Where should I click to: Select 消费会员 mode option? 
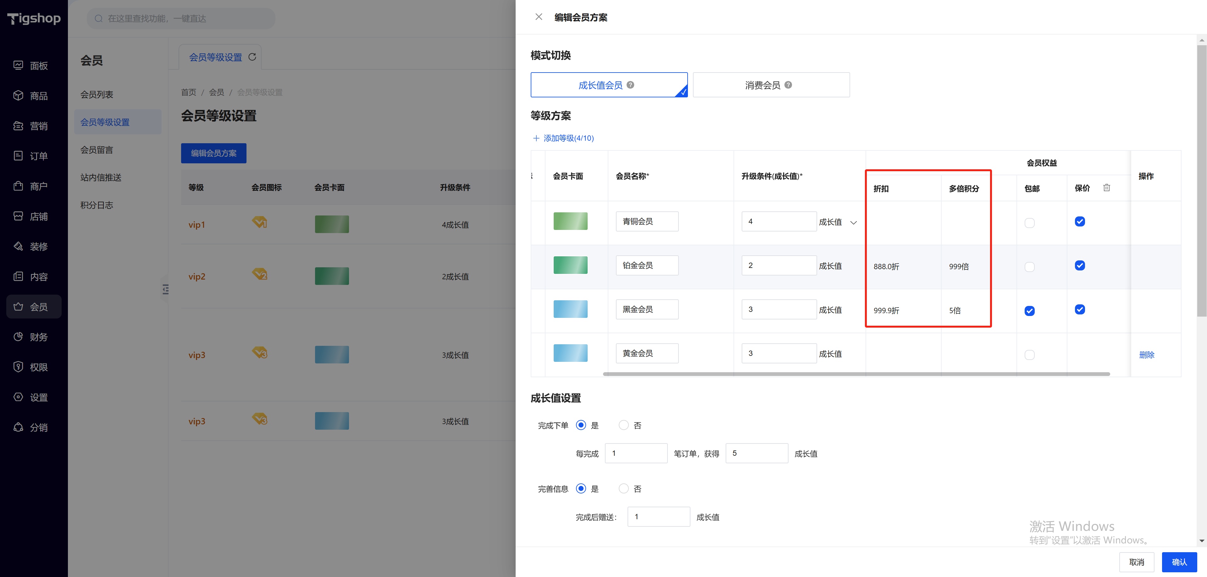coord(771,85)
